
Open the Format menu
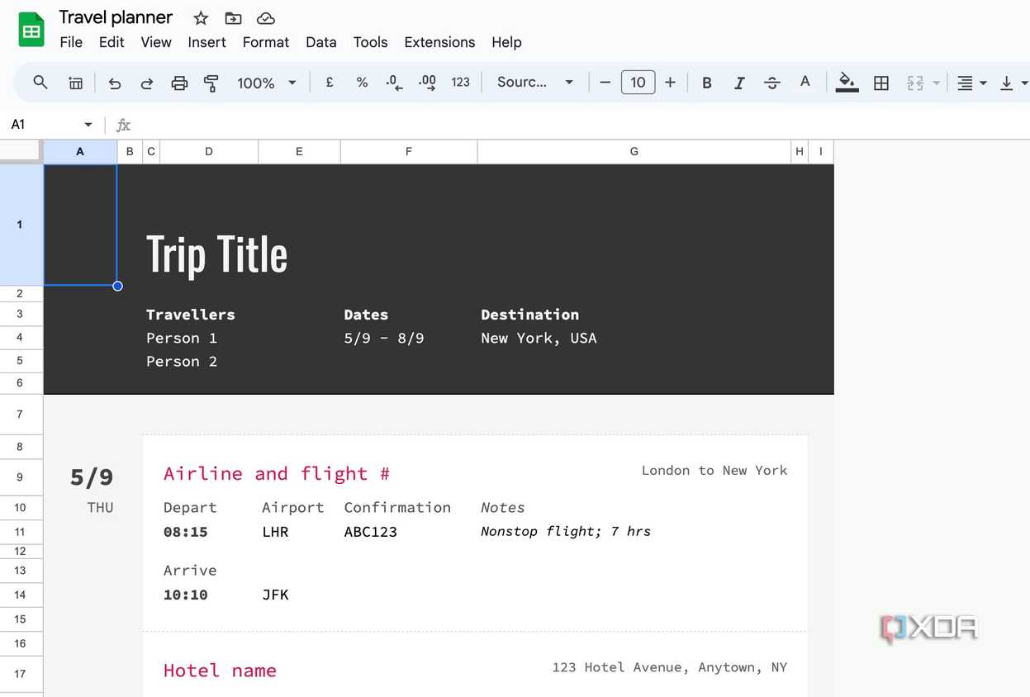point(266,42)
